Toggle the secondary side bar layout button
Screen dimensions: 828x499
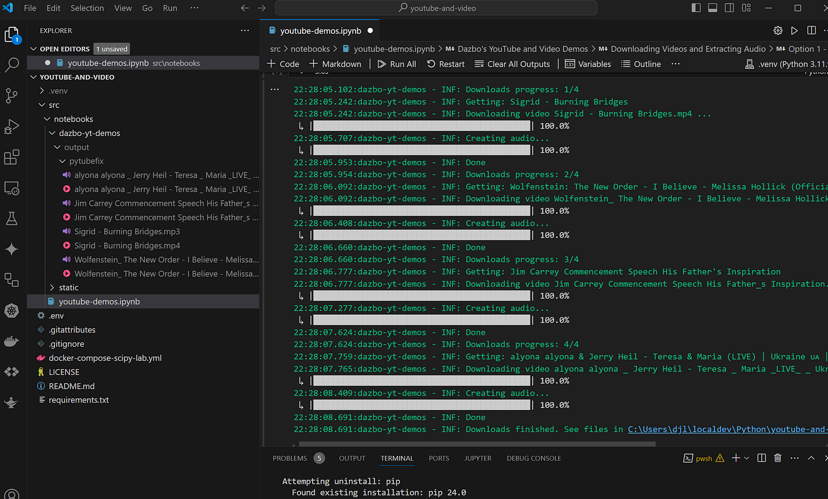[729, 8]
